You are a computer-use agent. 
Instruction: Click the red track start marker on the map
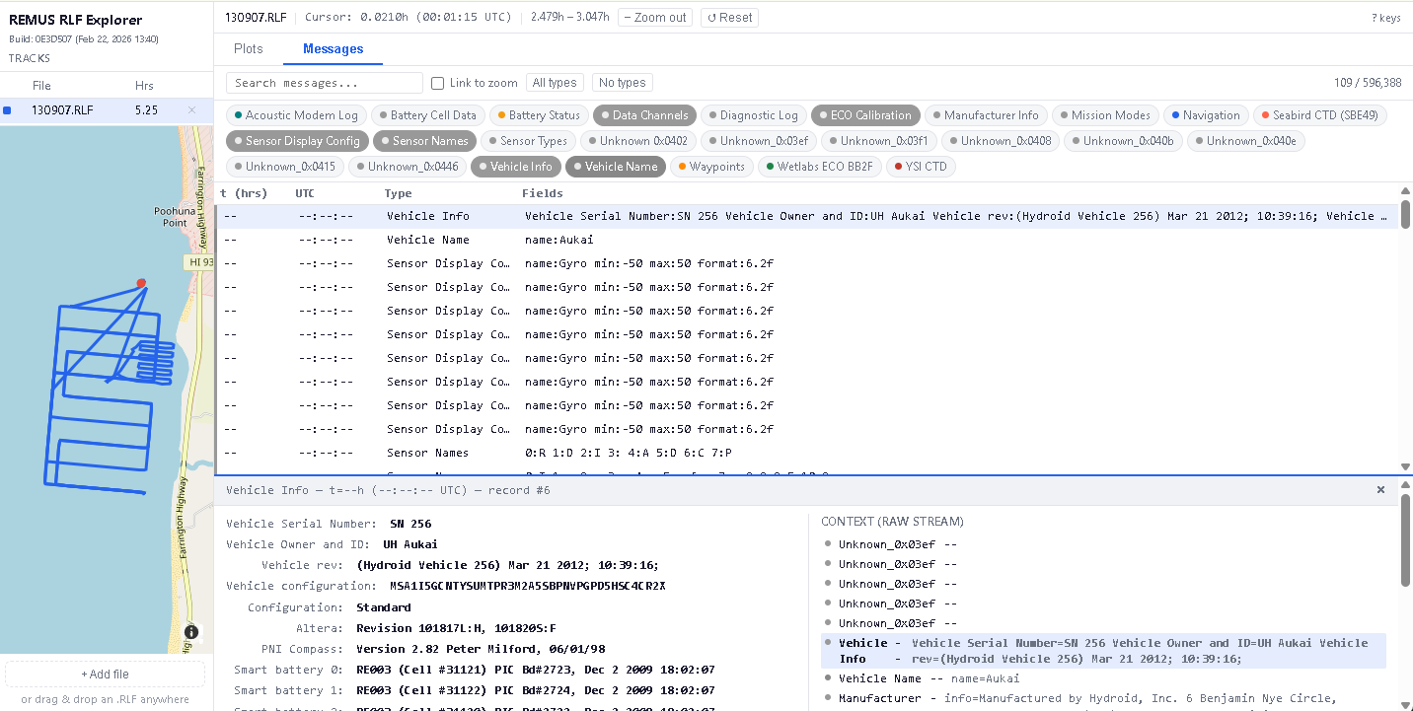(141, 283)
